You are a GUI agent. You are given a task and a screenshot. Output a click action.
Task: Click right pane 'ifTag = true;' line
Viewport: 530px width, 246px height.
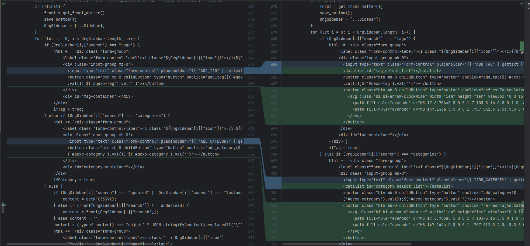click(x=344, y=148)
